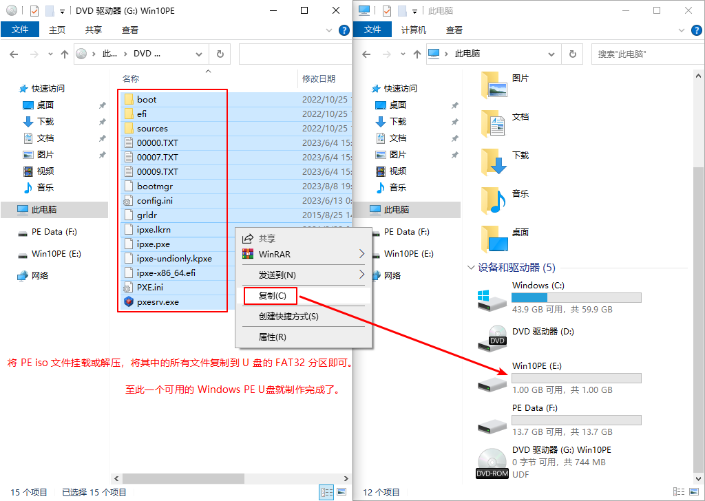This screenshot has height=501, width=705.
Task: Select the efi folder
Action: 142,114
